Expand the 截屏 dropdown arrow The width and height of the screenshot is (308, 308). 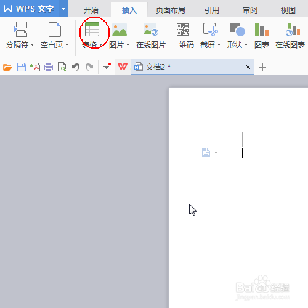click(219, 44)
